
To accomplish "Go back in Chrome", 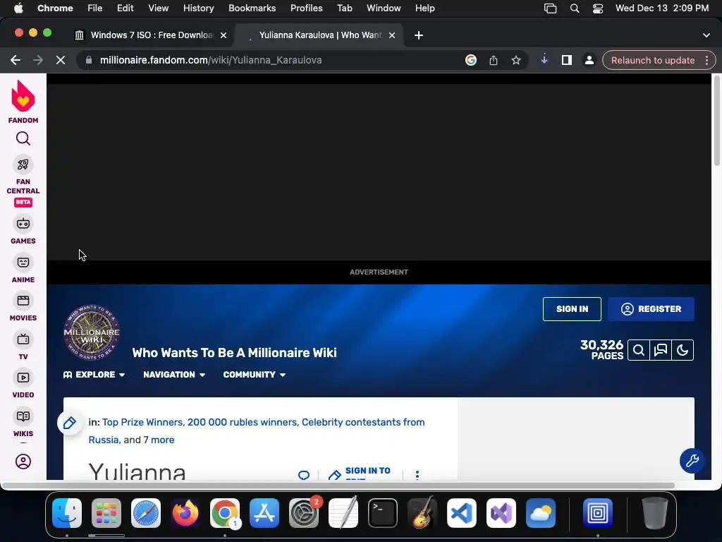I will point(16,61).
